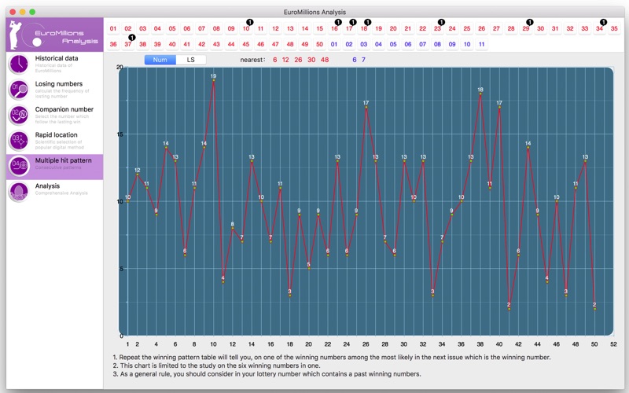The width and height of the screenshot is (629, 393).
Task: Select red number 35
Action: (614, 28)
